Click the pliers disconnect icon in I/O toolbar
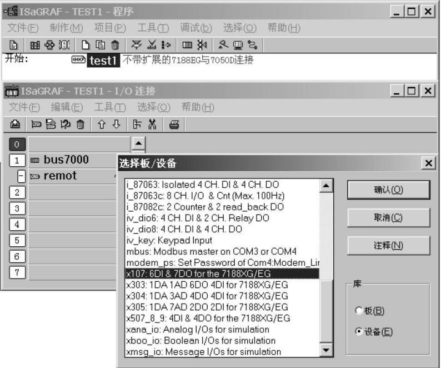441x368 pixels. click(x=152, y=124)
